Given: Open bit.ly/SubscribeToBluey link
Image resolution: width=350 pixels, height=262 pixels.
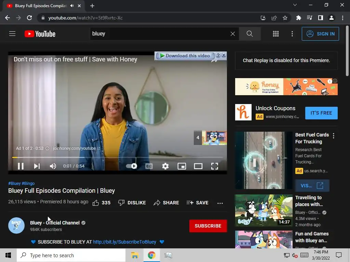Looking at the screenshot, I should pyautogui.click(x=124, y=242).
